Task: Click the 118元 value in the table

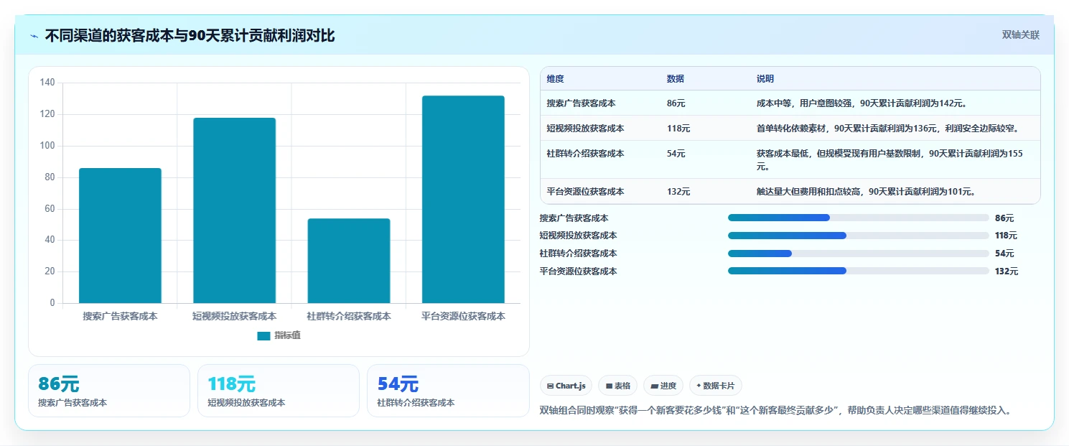Action: click(678, 129)
